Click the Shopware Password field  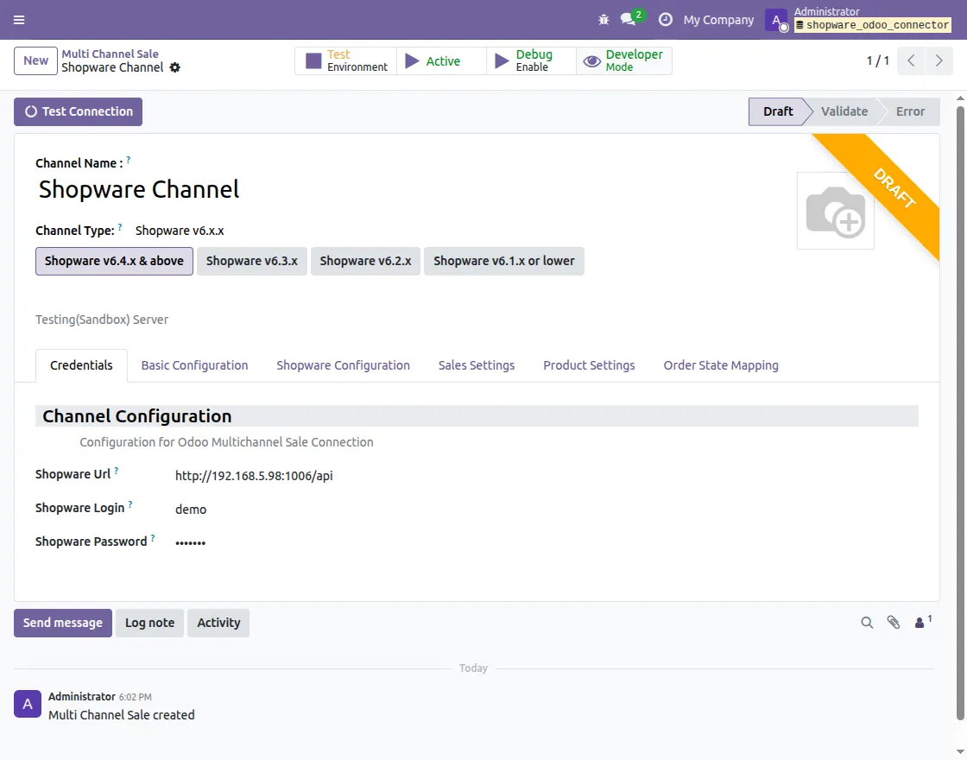[191, 543]
